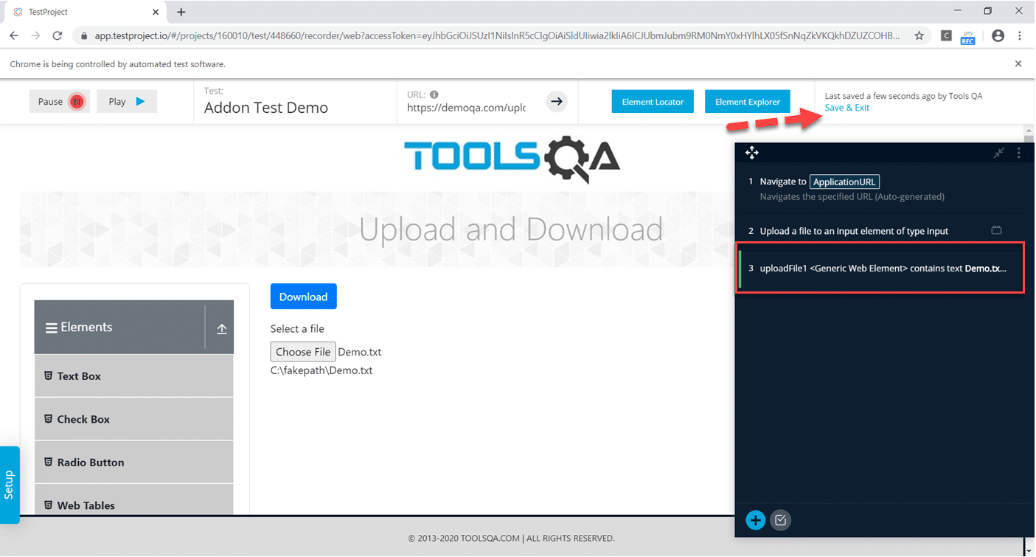Open recorder panel three-dot menu
The height and width of the screenshot is (557, 1036).
1019,153
